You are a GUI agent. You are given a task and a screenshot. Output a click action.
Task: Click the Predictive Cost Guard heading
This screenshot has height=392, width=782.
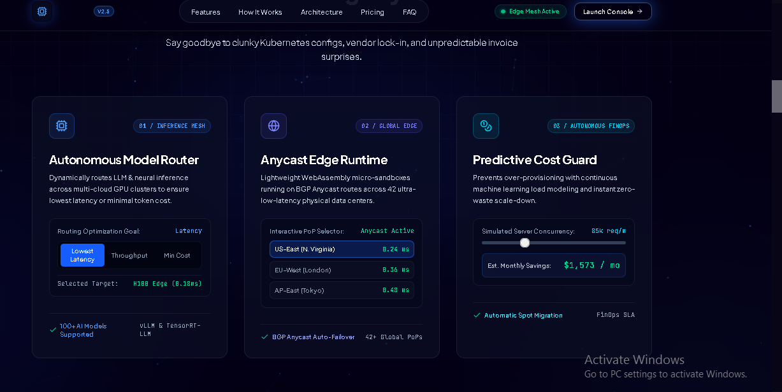click(535, 160)
